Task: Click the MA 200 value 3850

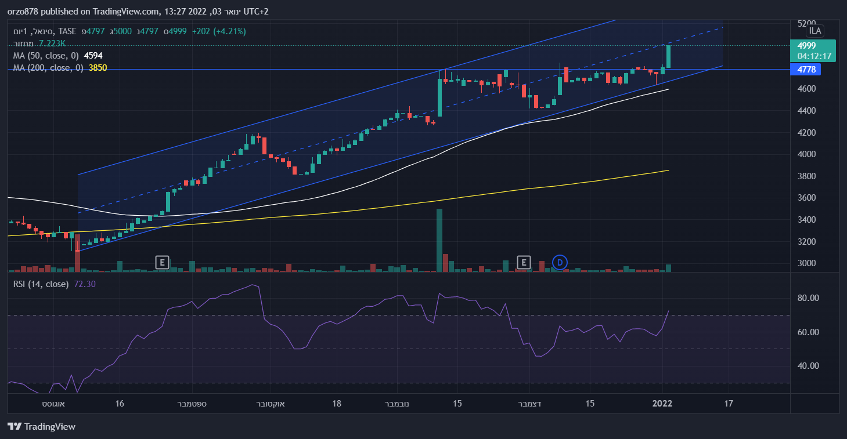Action: point(98,68)
